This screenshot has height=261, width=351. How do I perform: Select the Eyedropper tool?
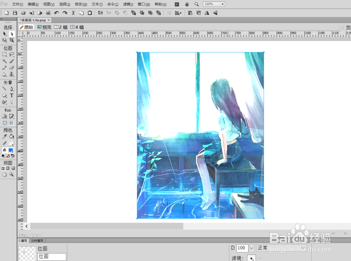(5, 136)
